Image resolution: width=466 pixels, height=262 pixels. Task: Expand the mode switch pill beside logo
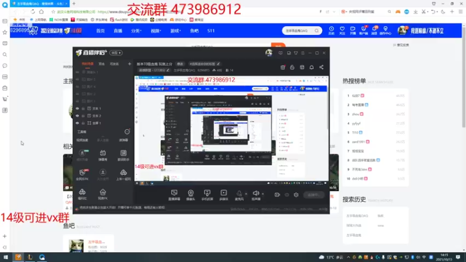pyautogui.click(x=116, y=52)
